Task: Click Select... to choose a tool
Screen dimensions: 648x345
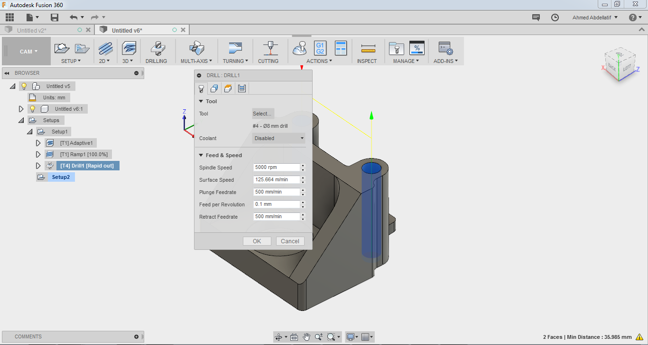Action: 263,114
